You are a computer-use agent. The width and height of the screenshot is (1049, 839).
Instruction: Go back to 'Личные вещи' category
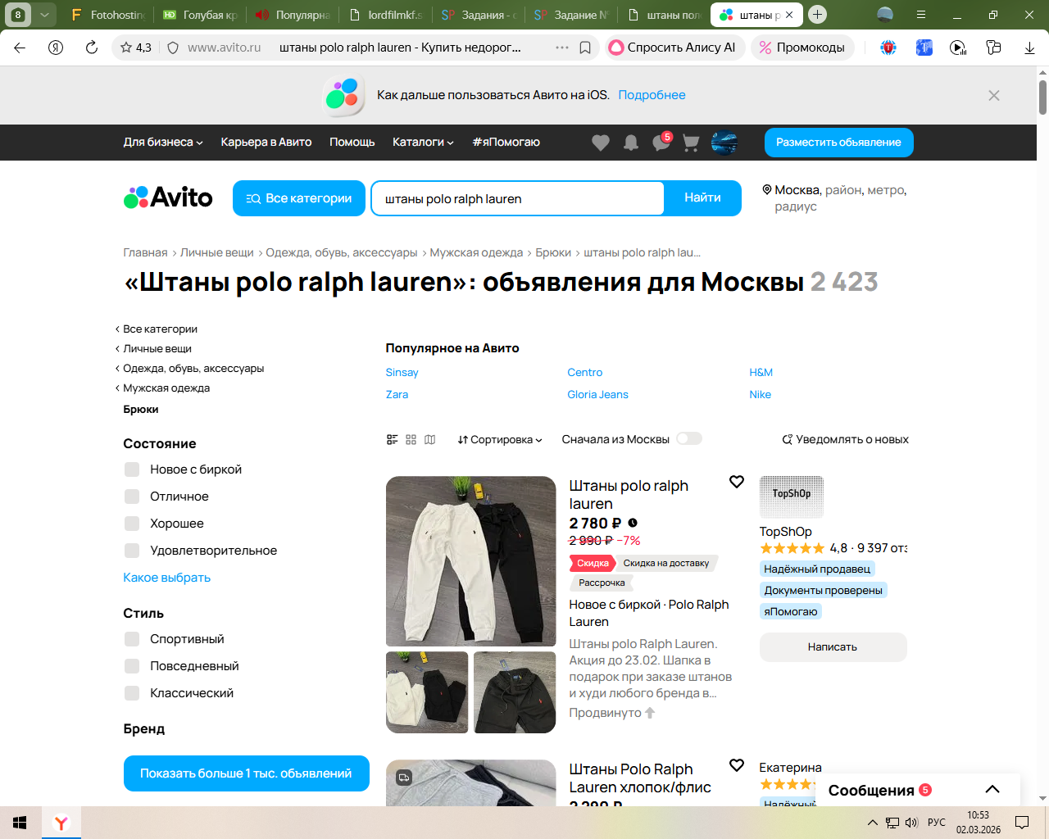[157, 349]
